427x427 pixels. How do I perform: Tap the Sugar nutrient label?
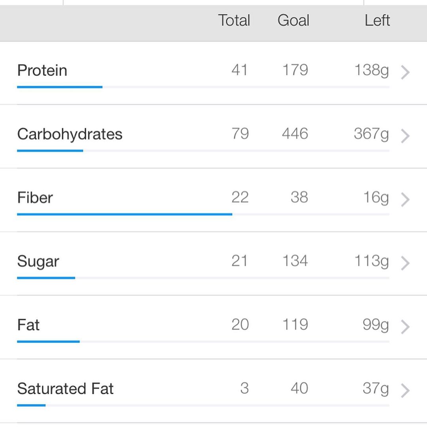point(38,262)
